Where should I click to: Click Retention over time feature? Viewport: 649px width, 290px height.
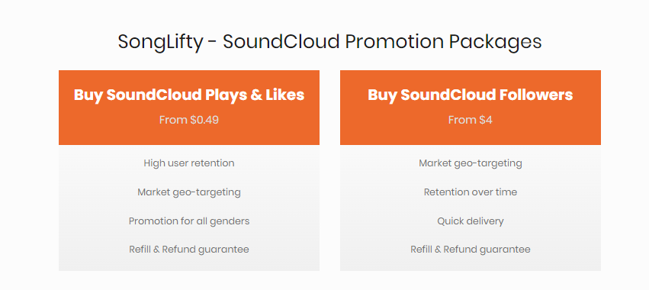click(x=471, y=192)
